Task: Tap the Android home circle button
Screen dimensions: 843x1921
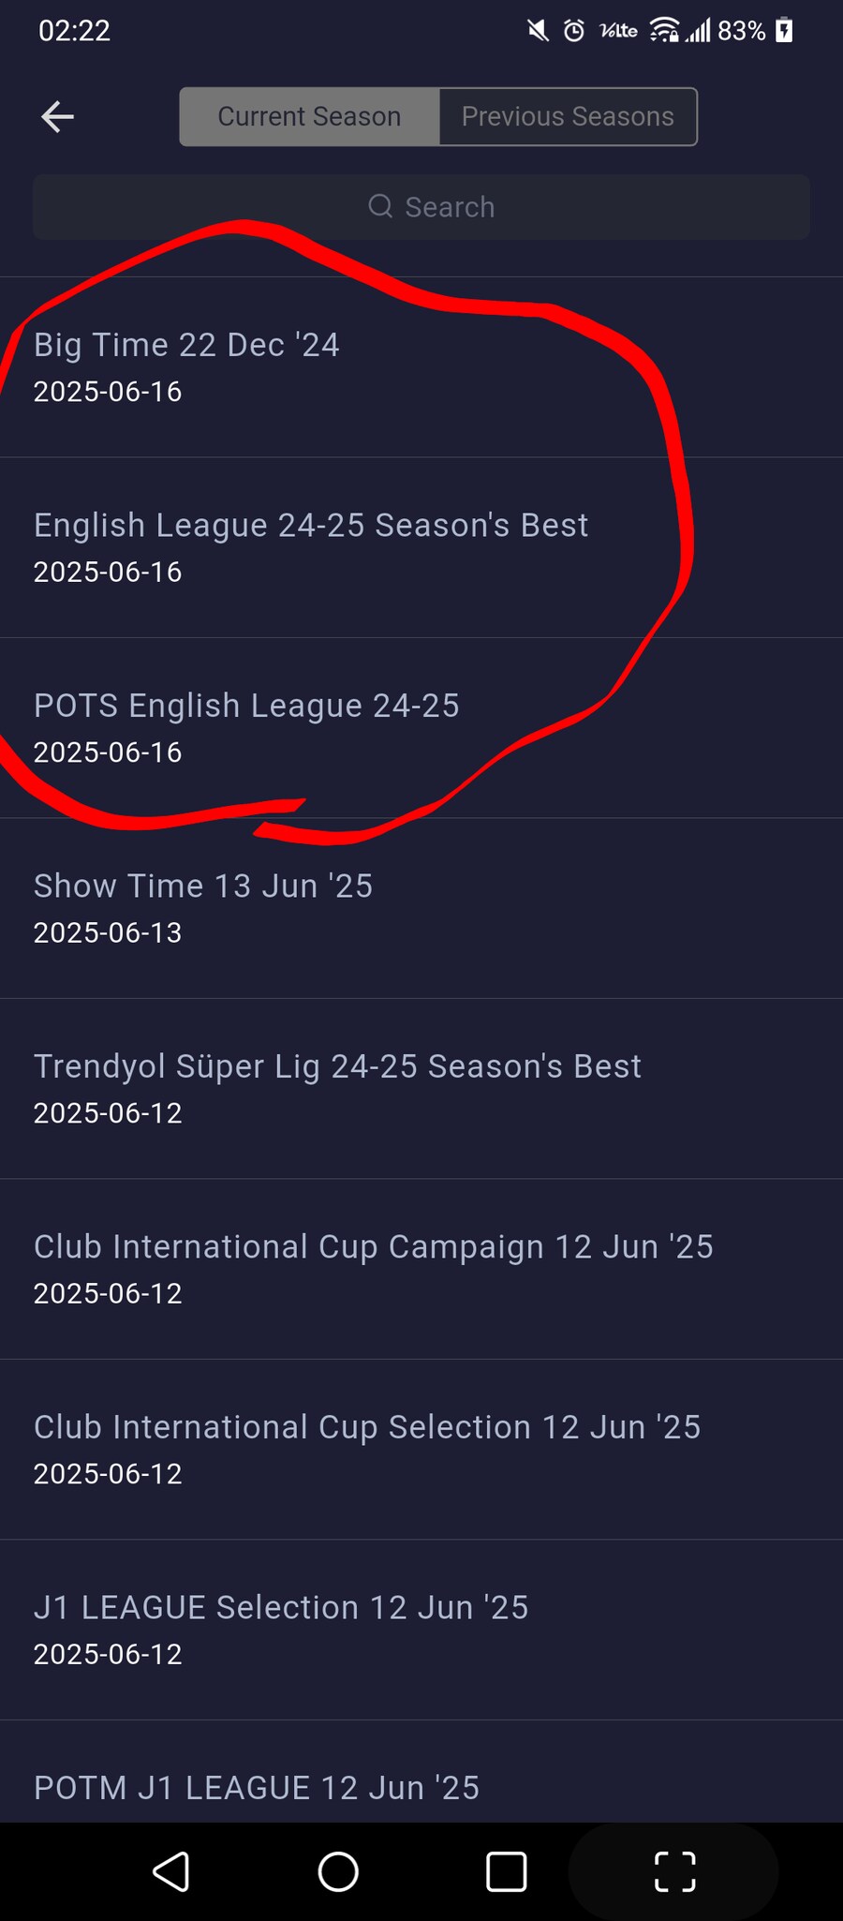Action: click(338, 1871)
